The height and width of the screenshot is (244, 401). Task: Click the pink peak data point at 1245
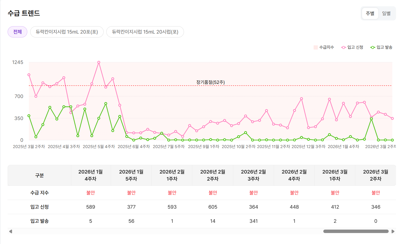pyautogui.click(x=99, y=62)
